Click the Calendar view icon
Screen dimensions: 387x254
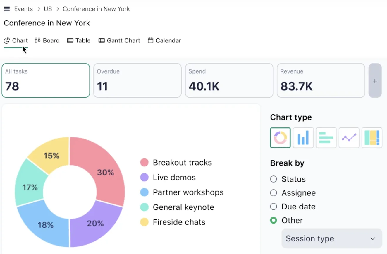pyautogui.click(x=150, y=41)
